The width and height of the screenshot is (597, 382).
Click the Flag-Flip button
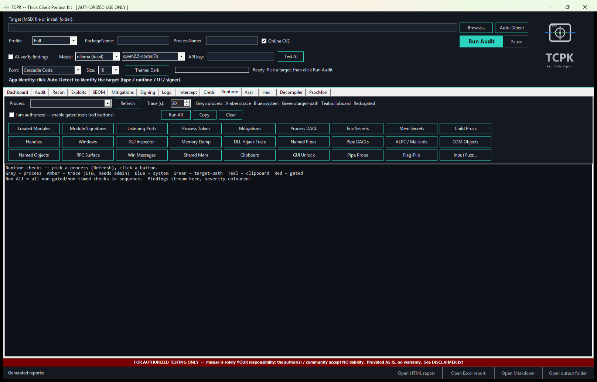coord(412,155)
